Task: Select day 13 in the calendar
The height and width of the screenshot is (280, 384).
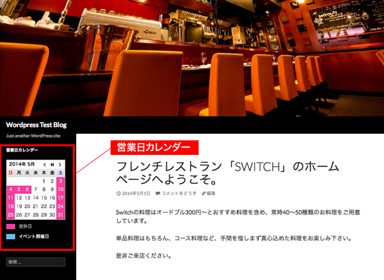Action: click(27, 198)
